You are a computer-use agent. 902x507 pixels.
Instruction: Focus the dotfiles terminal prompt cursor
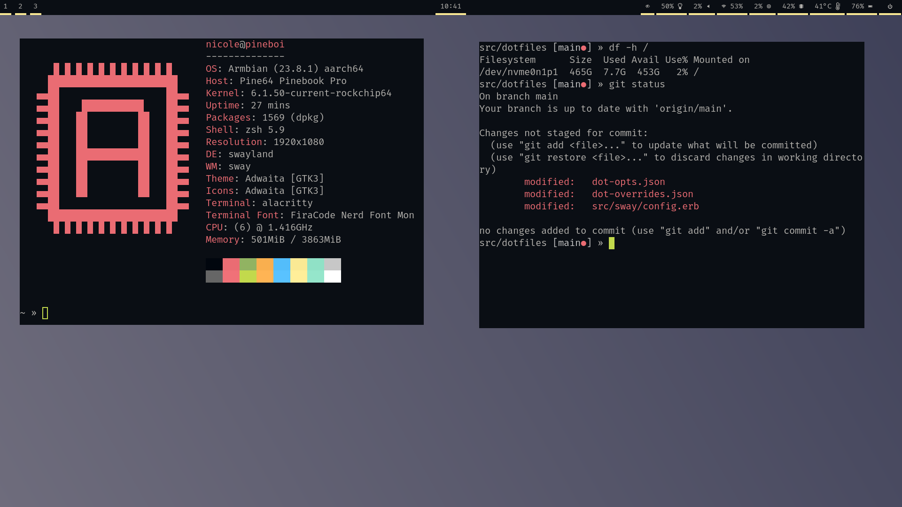(x=611, y=243)
